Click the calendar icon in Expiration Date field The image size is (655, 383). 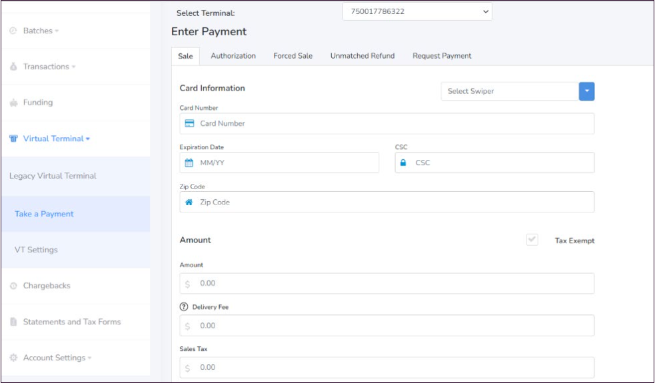pos(189,163)
